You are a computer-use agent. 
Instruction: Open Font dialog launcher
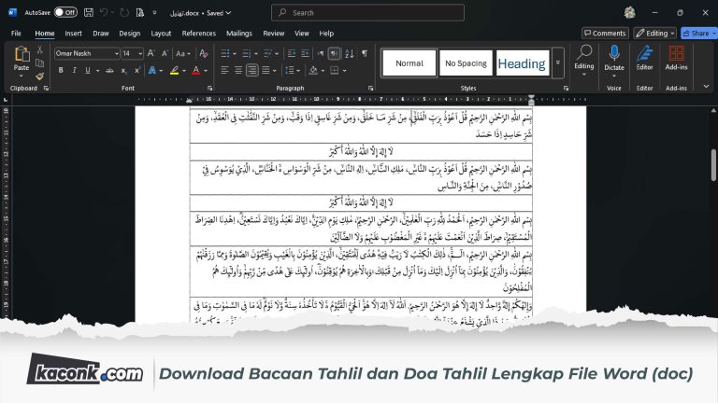click(x=209, y=89)
